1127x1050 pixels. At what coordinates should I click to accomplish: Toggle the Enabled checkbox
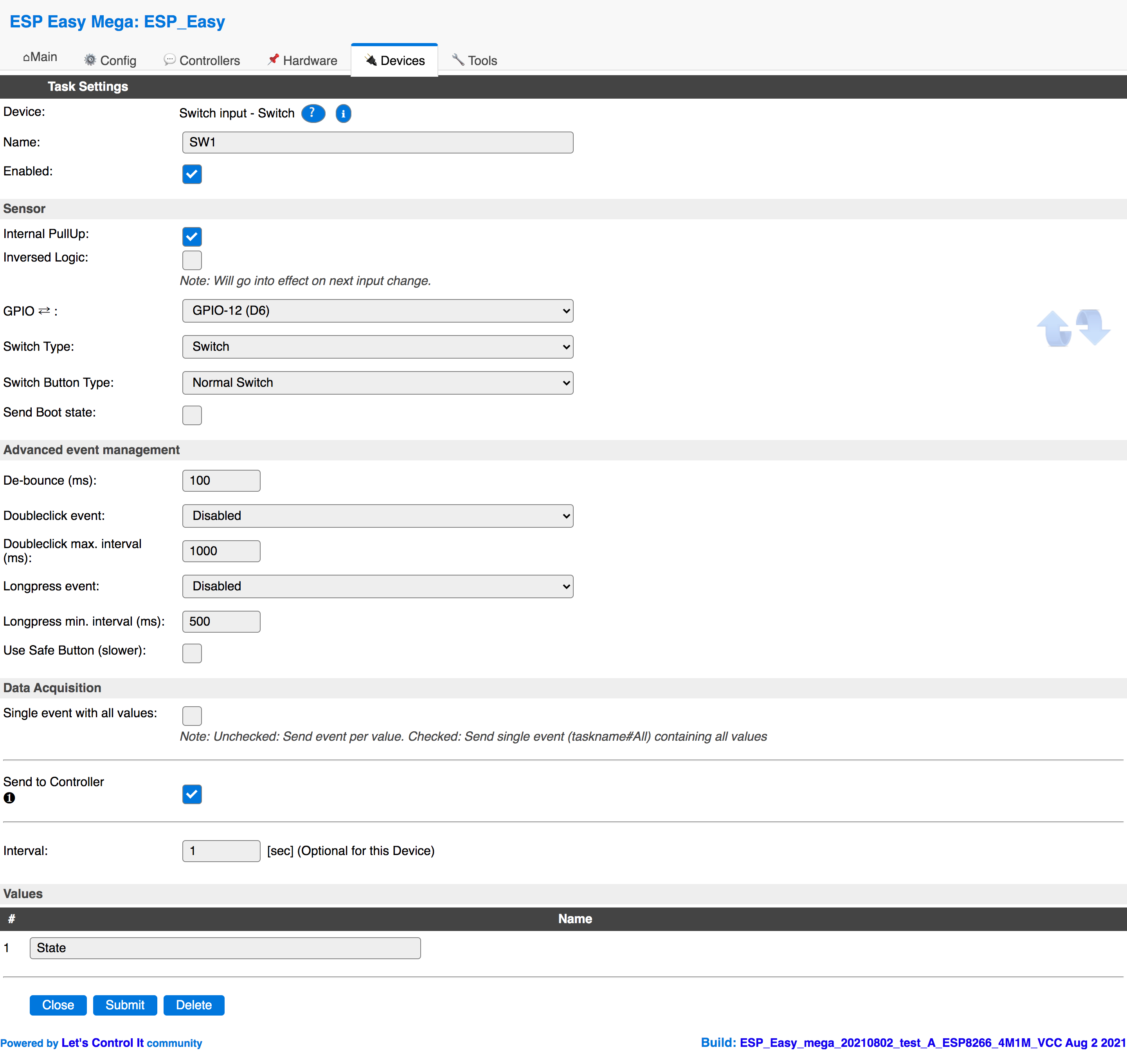[x=192, y=174]
